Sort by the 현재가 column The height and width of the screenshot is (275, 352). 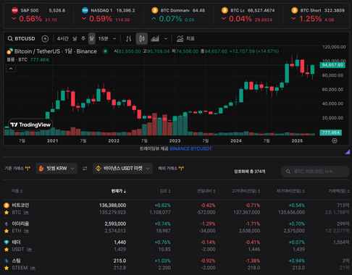click(x=119, y=191)
